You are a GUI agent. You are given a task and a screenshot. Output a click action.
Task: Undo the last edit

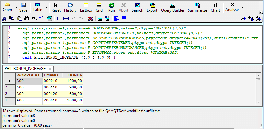point(74,18)
